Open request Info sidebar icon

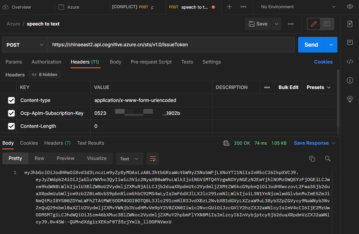[350, 80]
